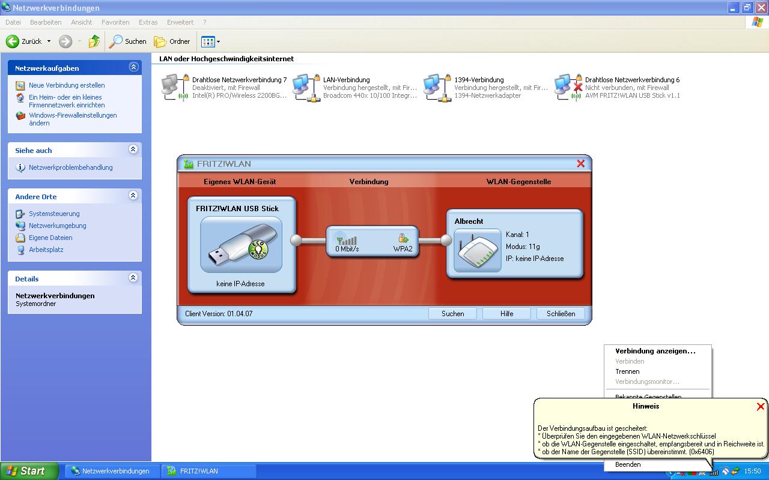769x480 pixels.
Task: Click the green folder-up toolbar icon
Action: click(x=94, y=41)
